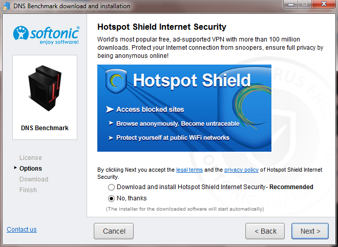Click the current-step arrow beside Options
The width and height of the screenshot is (338, 247).
[15, 168]
